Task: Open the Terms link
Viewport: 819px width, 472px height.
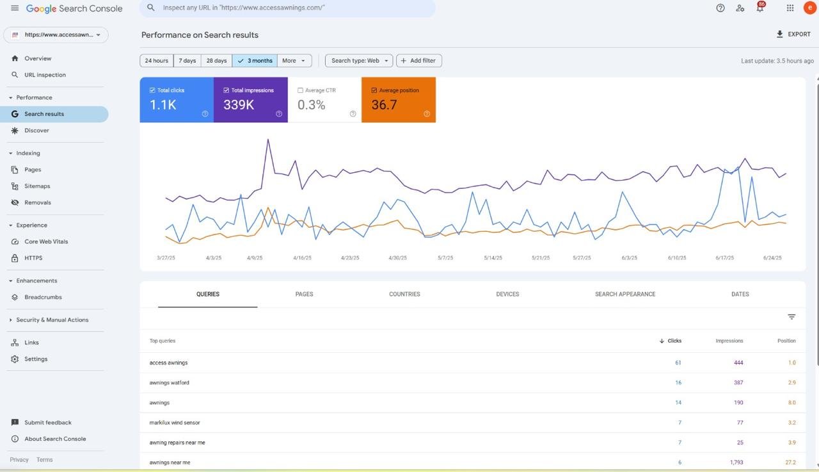Action: (44, 460)
